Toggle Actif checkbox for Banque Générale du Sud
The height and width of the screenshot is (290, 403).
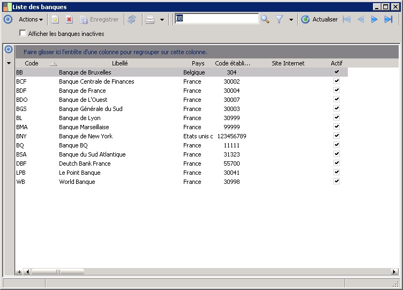coord(337,108)
